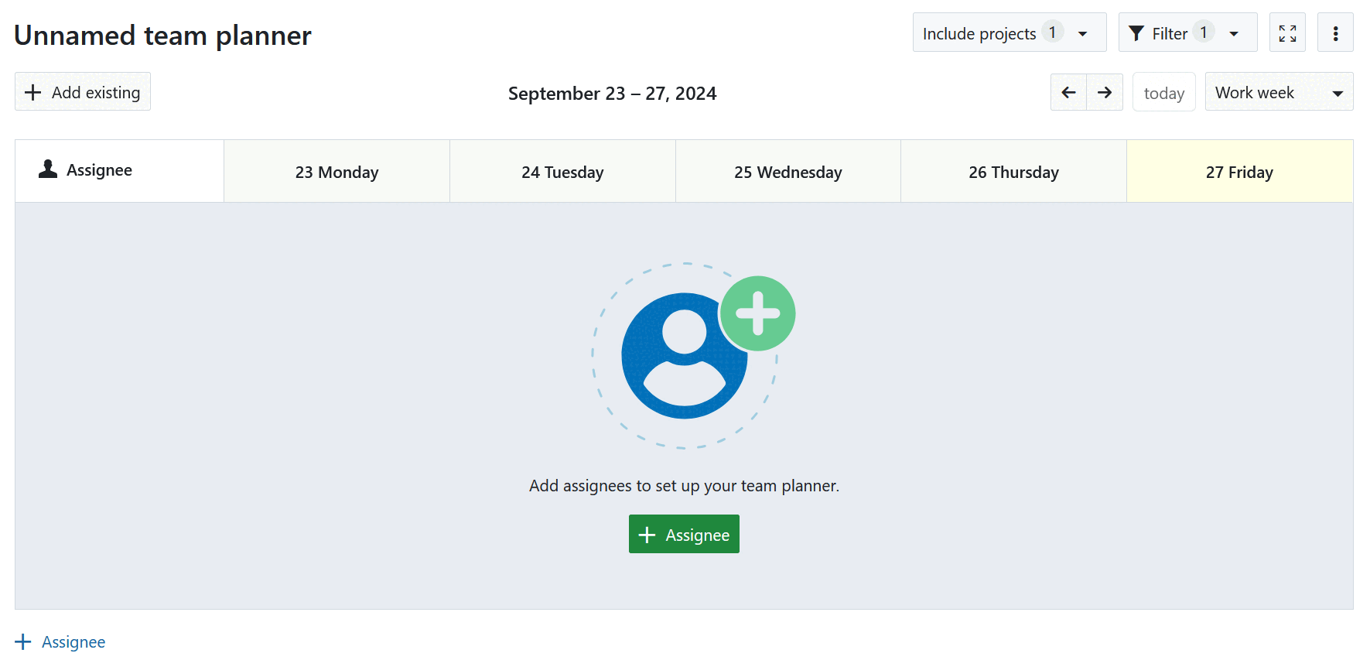Image resolution: width=1370 pixels, height=660 pixels.
Task: Go to the next week with the forward arrow
Action: [x=1105, y=92]
